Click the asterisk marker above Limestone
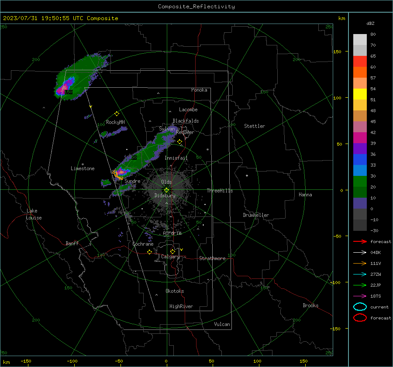 (83, 165)
